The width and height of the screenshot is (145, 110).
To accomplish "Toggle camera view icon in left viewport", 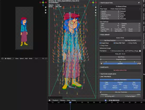I will [46, 13].
